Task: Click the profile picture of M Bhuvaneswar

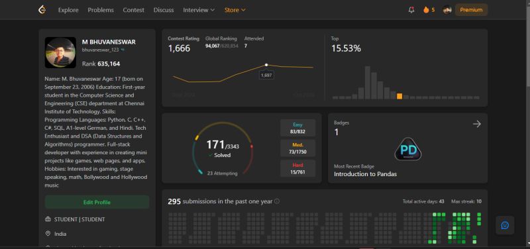Action: [x=60, y=52]
